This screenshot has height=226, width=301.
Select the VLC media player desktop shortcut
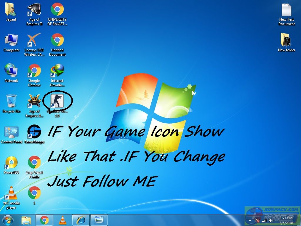click(11, 193)
